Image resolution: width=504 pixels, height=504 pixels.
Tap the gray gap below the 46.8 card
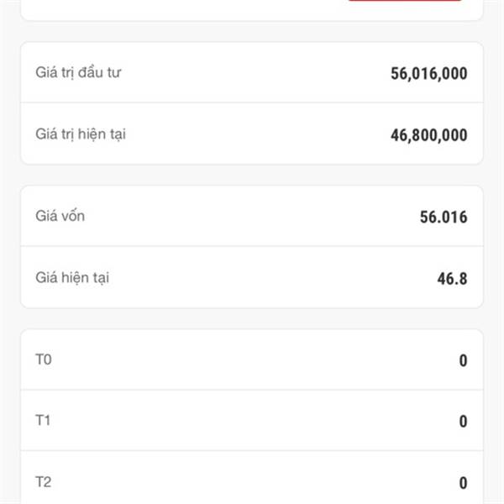click(252, 319)
